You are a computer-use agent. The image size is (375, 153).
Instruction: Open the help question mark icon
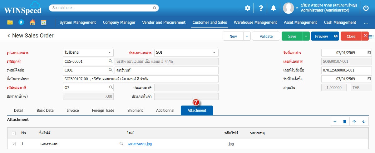261,8
